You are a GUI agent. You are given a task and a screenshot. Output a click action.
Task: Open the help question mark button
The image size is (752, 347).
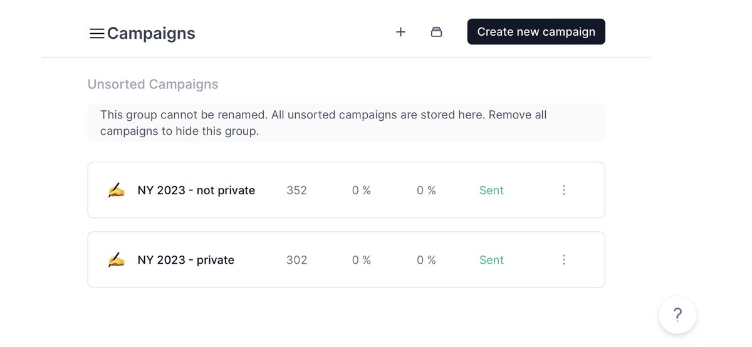(677, 314)
